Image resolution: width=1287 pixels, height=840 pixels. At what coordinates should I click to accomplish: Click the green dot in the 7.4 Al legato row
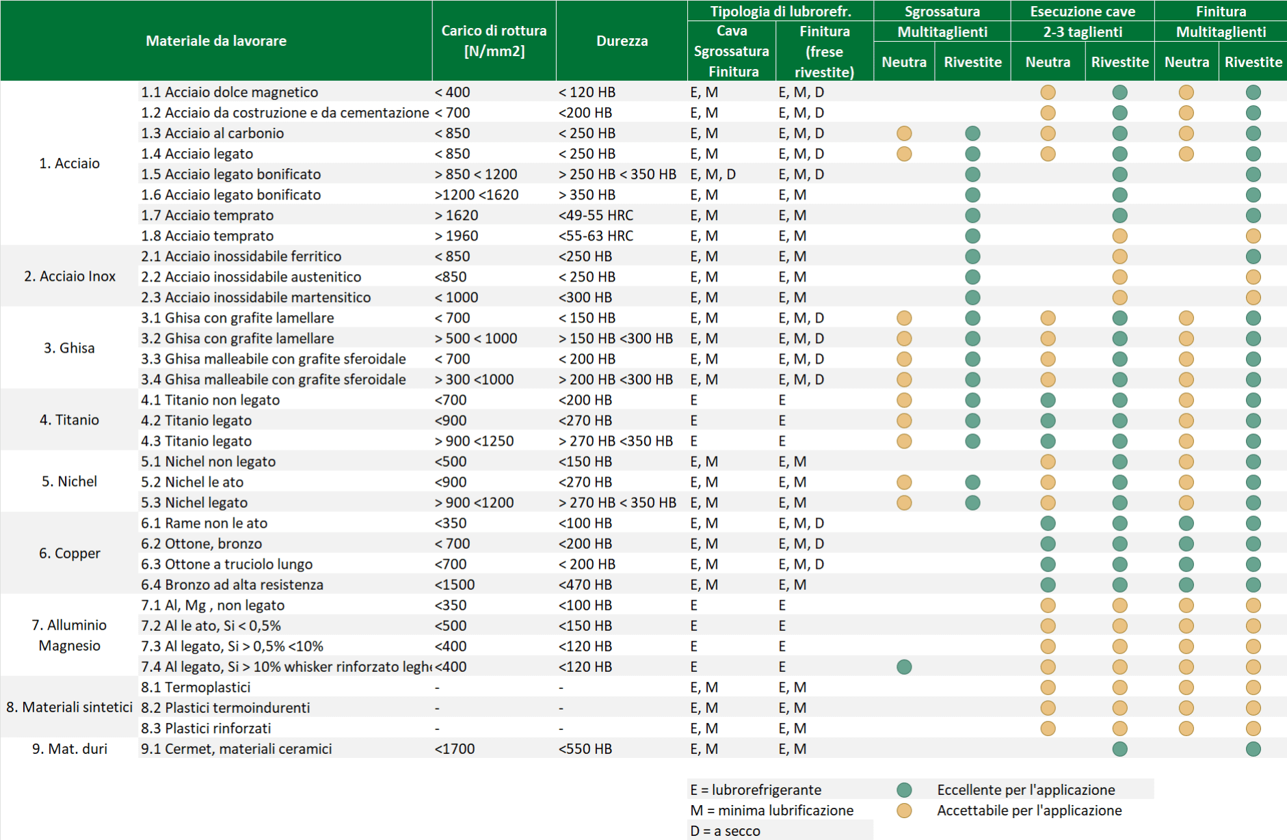[904, 666]
